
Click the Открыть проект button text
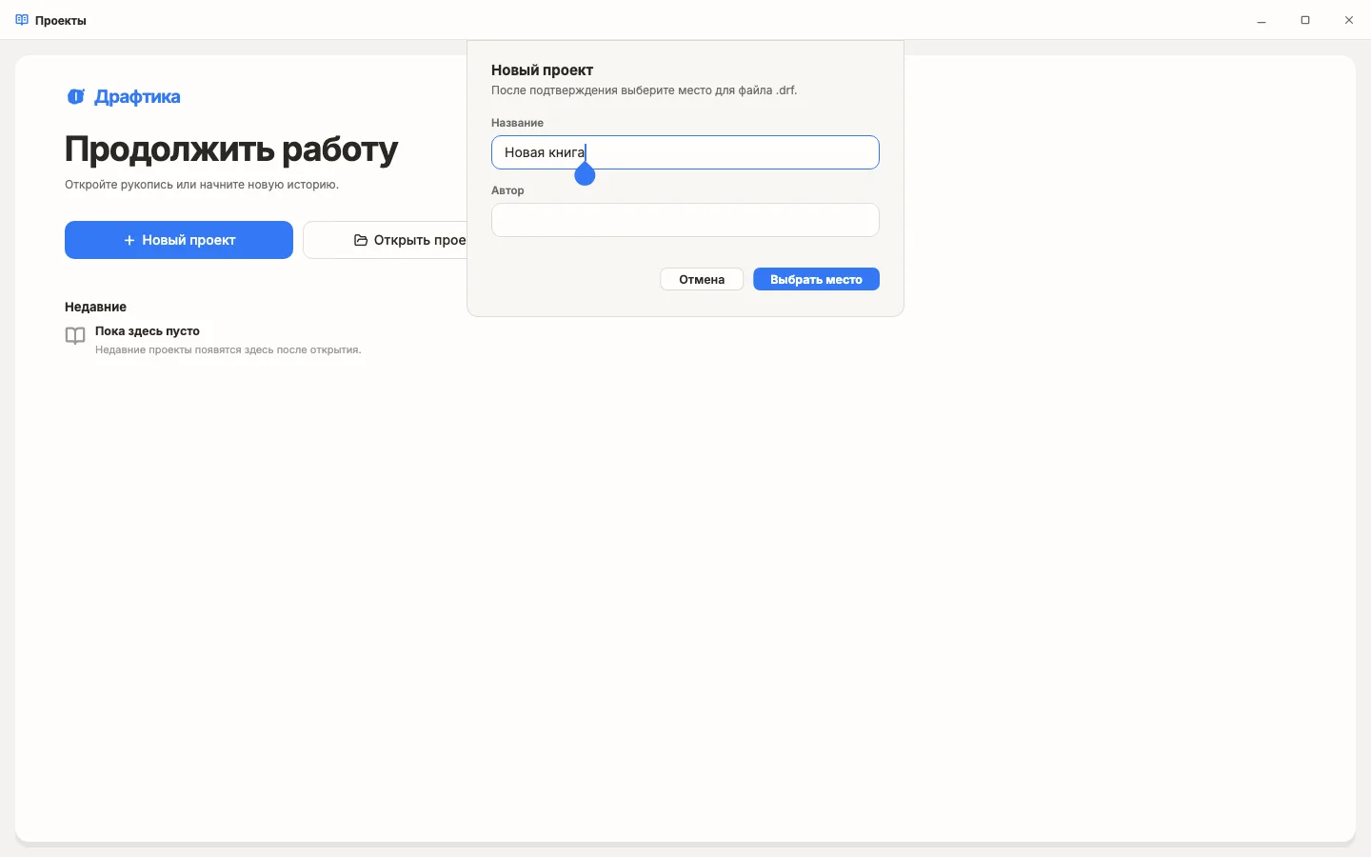click(420, 241)
